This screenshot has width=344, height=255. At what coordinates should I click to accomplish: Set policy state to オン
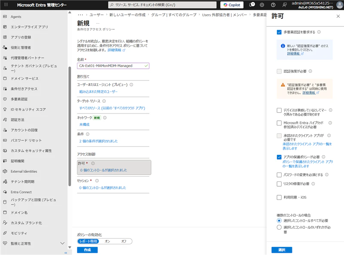[x=107, y=241]
